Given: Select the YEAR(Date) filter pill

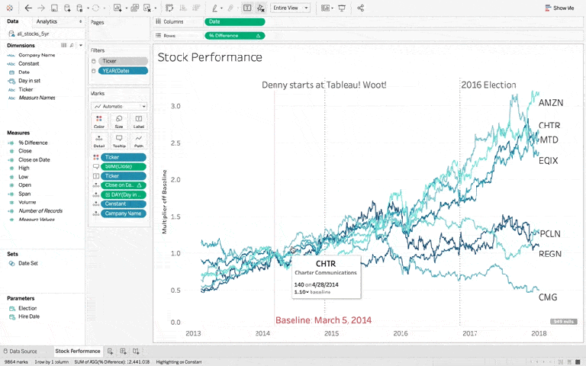Looking at the screenshot, I should pos(122,70).
